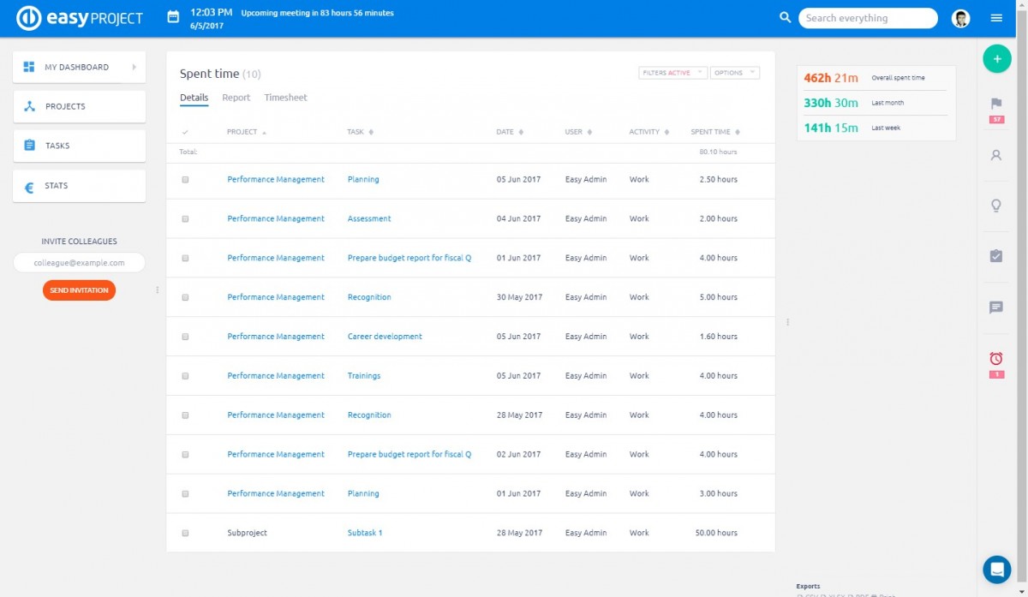This screenshot has width=1028, height=597.
Task: Click the search magnifier icon
Action: [785, 17]
